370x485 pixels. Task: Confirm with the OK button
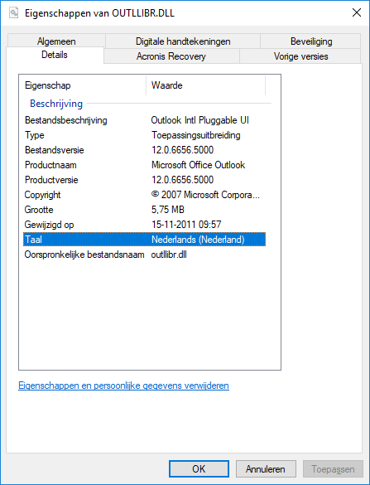[x=199, y=469]
